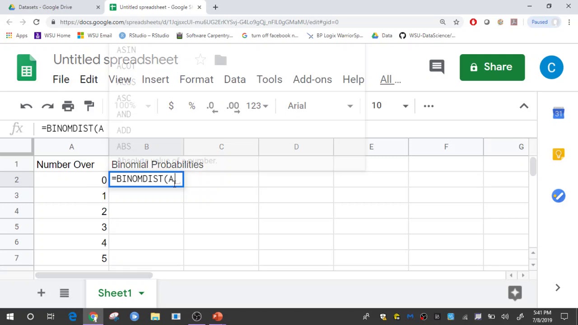Image resolution: width=578 pixels, height=325 pixels.
Task: Click cell A5 with value 3
Action: (x=71, y=227)
